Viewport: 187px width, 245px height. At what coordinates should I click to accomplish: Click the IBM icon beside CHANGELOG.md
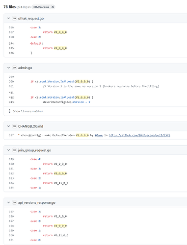[x=14, y=126]
